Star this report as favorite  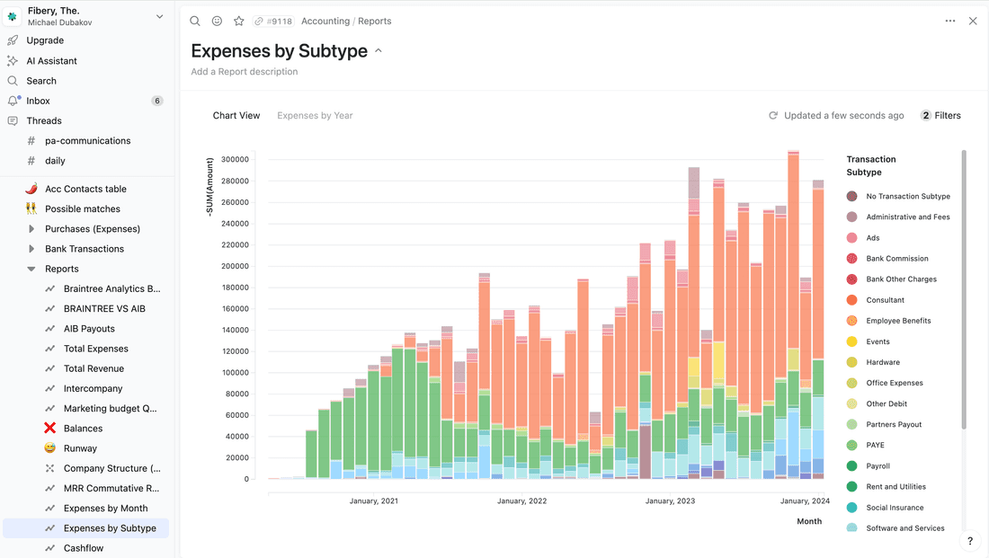[x=239, y=21]
